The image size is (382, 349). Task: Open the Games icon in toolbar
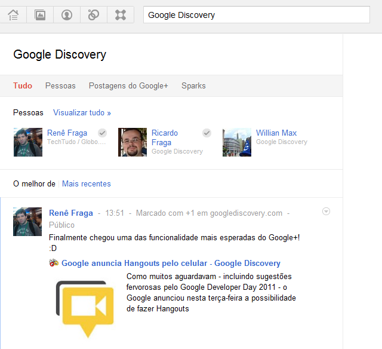click(121, 15)
